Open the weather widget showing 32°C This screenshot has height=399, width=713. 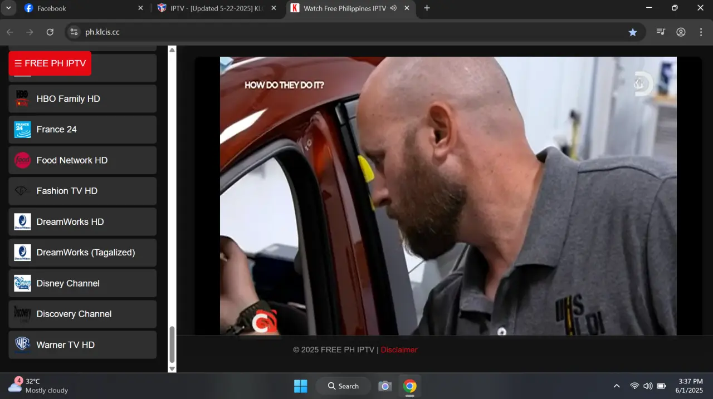coord(38,386)
